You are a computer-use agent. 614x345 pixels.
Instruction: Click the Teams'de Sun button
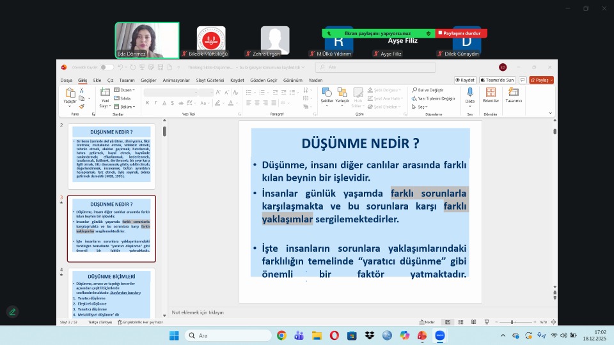(499, 80)
